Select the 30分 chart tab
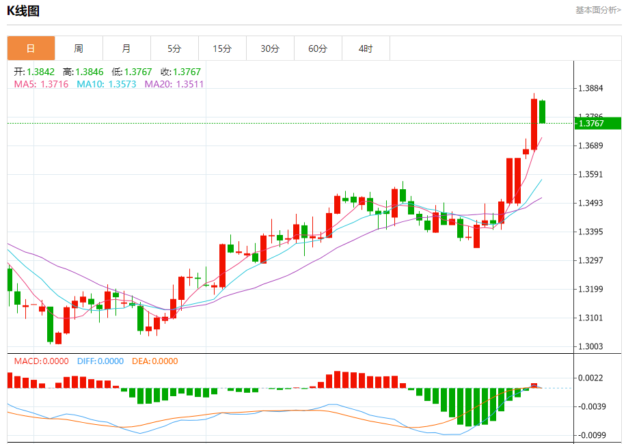 tap(270, 48)
